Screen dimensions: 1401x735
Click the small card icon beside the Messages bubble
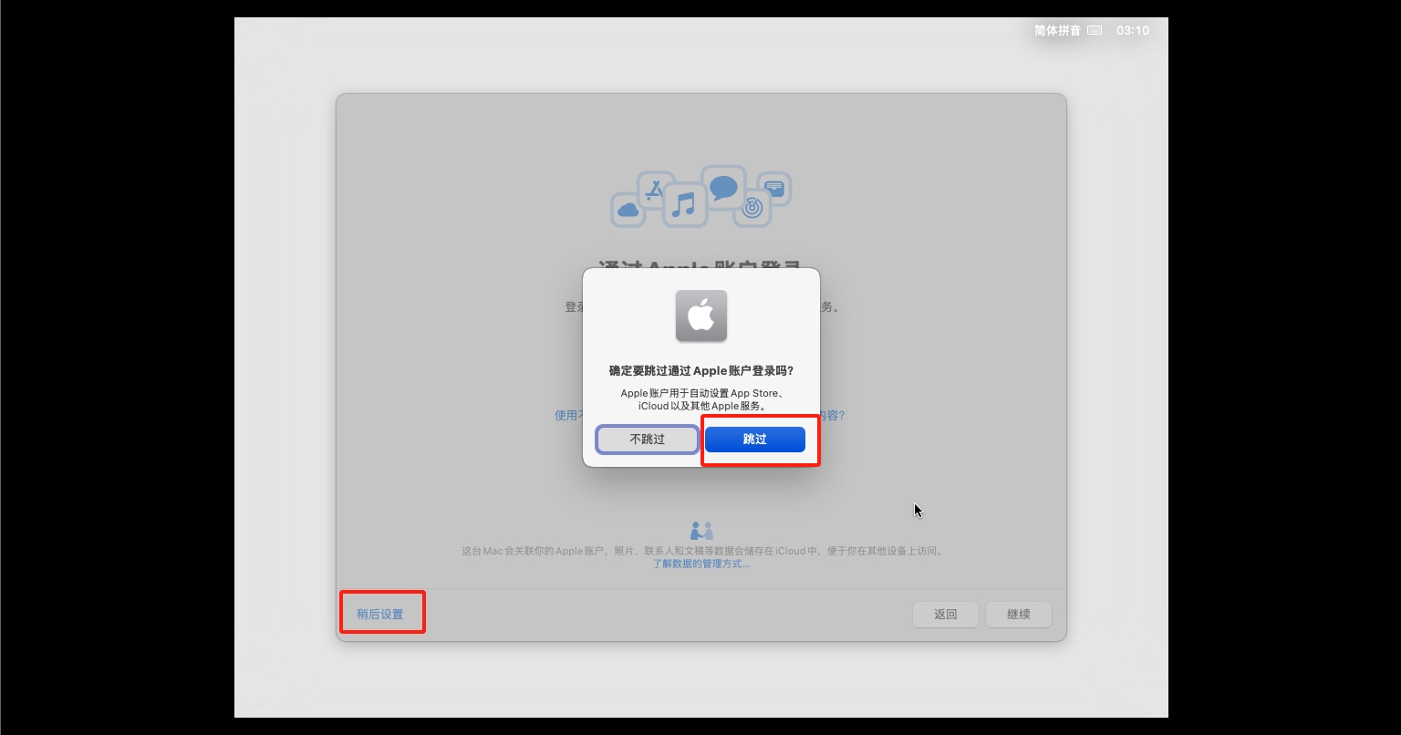click(774, 189)
